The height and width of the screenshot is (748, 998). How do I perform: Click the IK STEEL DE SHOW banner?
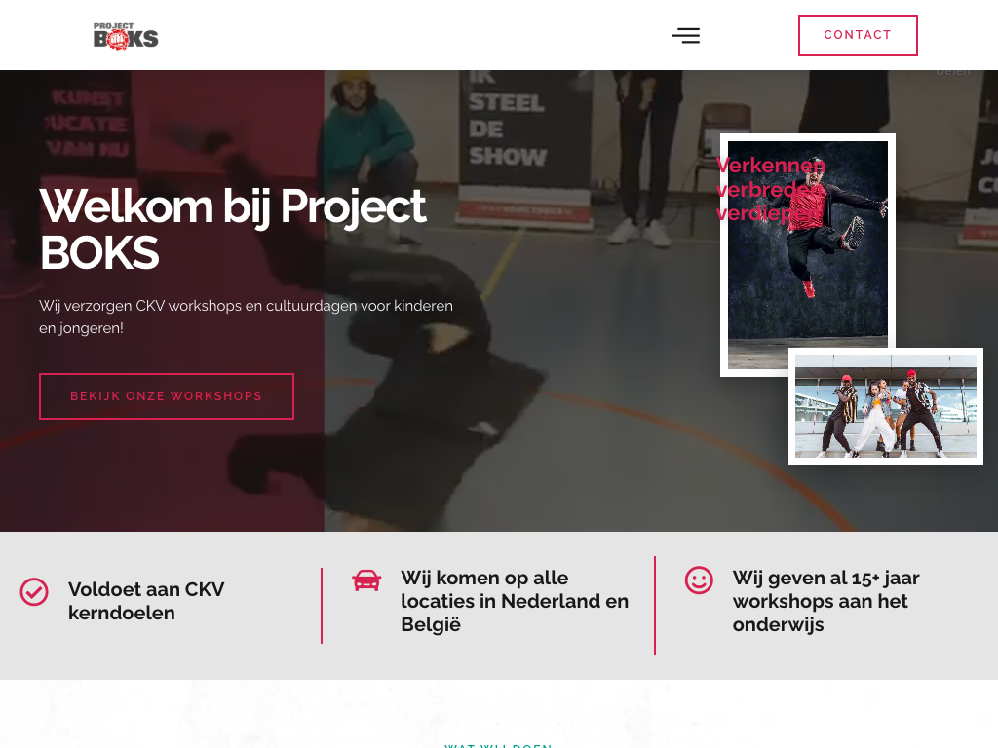pyautogui.click(x=523, y=146)
